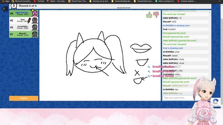Select the glasses avatar of RhaoAF
223x125 pixels.
(35, 34)
